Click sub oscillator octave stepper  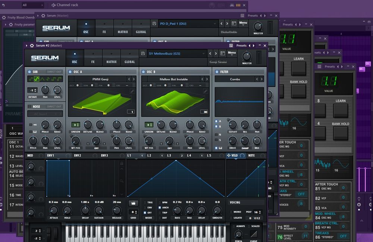pyautogui.click(x=32, y=90)
